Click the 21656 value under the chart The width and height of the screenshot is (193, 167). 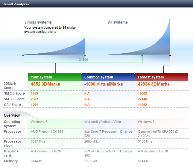pyautogui.click(x=83, y=60)
